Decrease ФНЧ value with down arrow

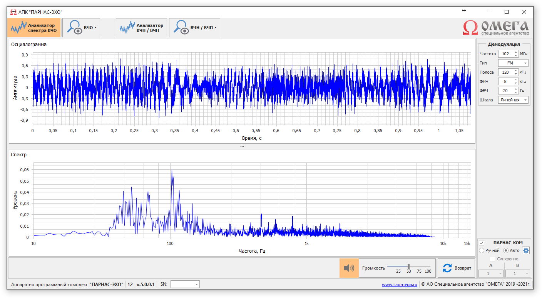[x=516, y=83]
